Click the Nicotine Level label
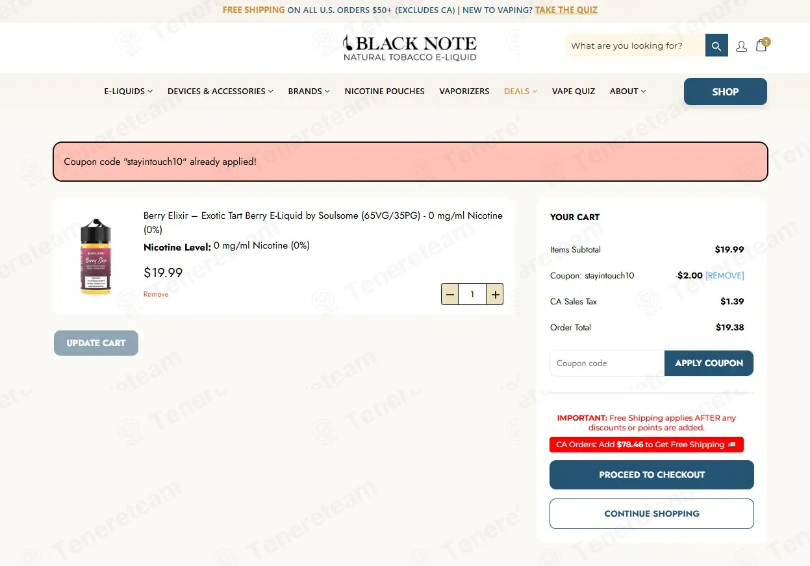 point(177,247)
